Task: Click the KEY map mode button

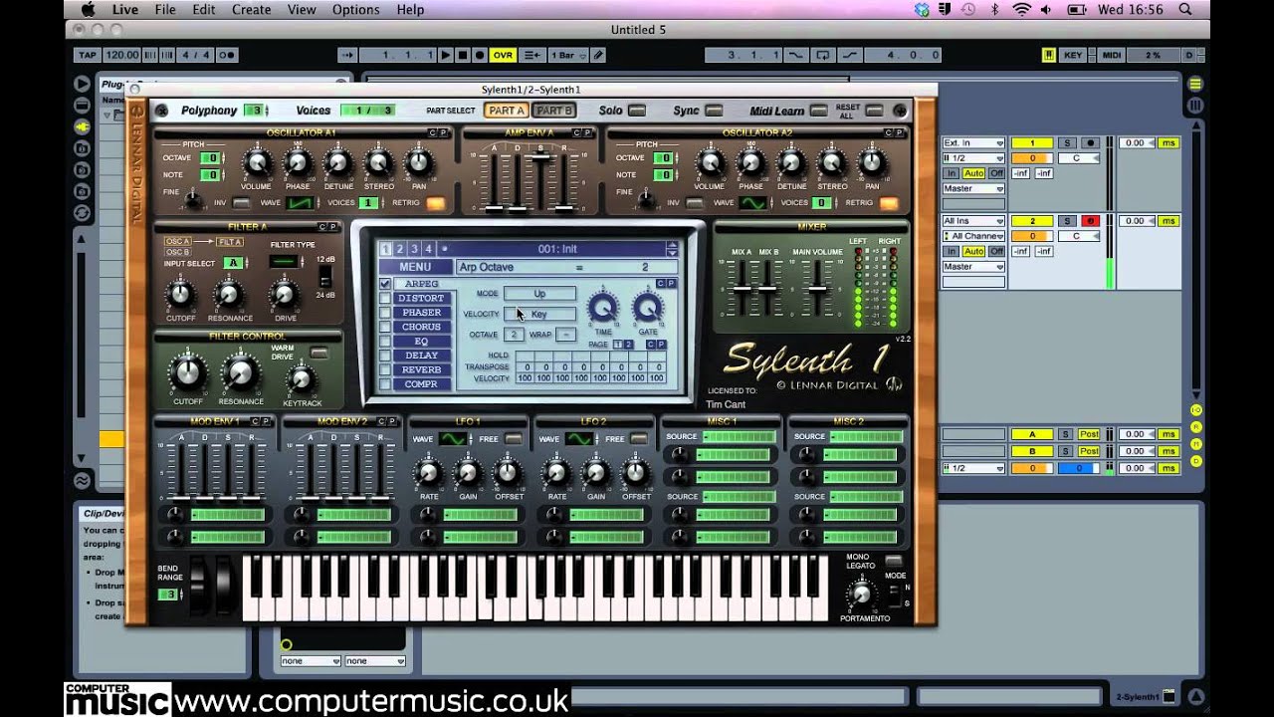Action: click(x=1073, y=56)
